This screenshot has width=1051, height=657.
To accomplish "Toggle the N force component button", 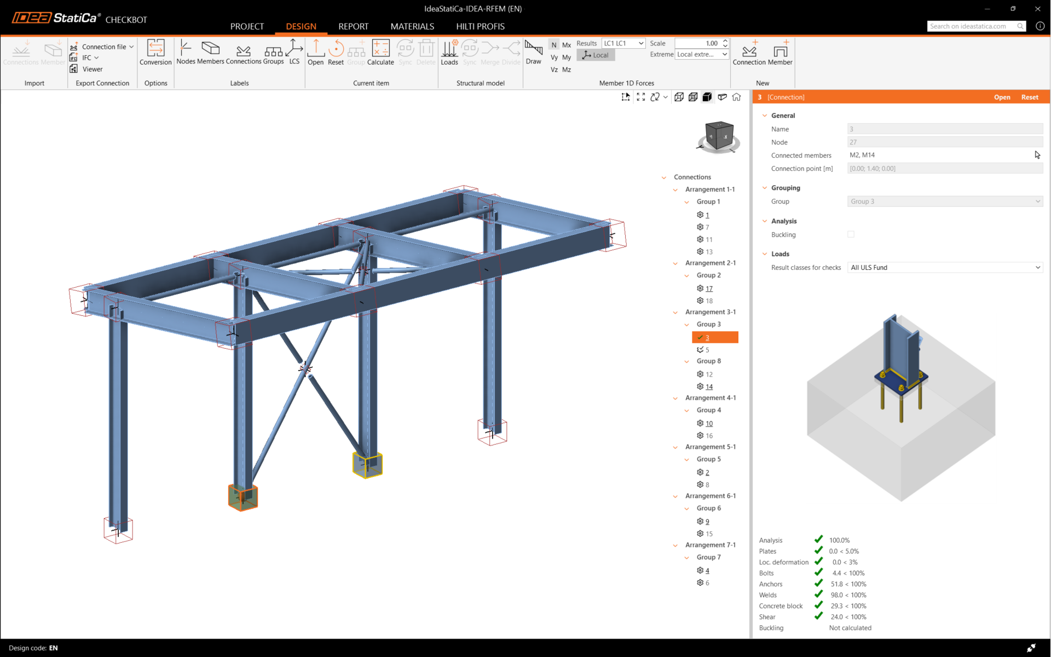I will coord(554,45).
